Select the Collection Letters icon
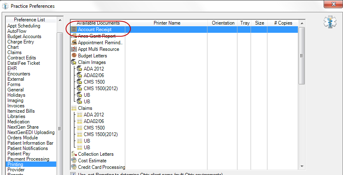This screenshot has height=175, width=343. pos(74,154)
